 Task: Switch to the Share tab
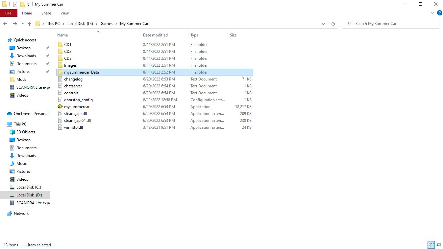pos(46,13)
